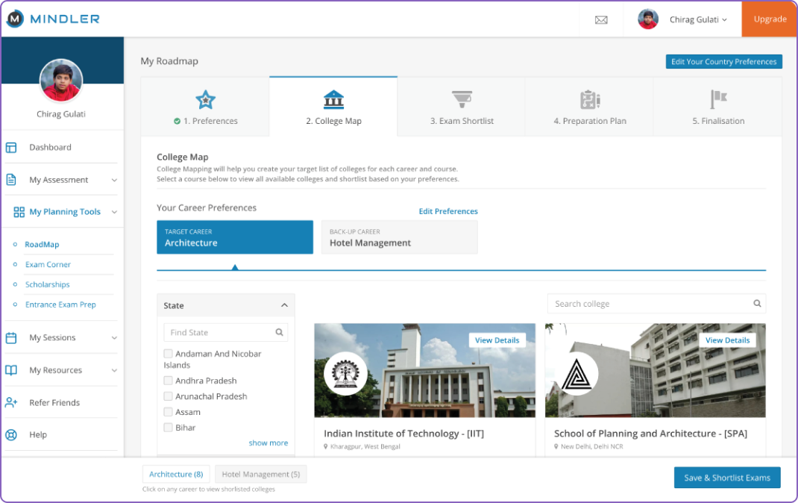Tick the Andhra Pradesh checkbox

(x=168, y=381)
